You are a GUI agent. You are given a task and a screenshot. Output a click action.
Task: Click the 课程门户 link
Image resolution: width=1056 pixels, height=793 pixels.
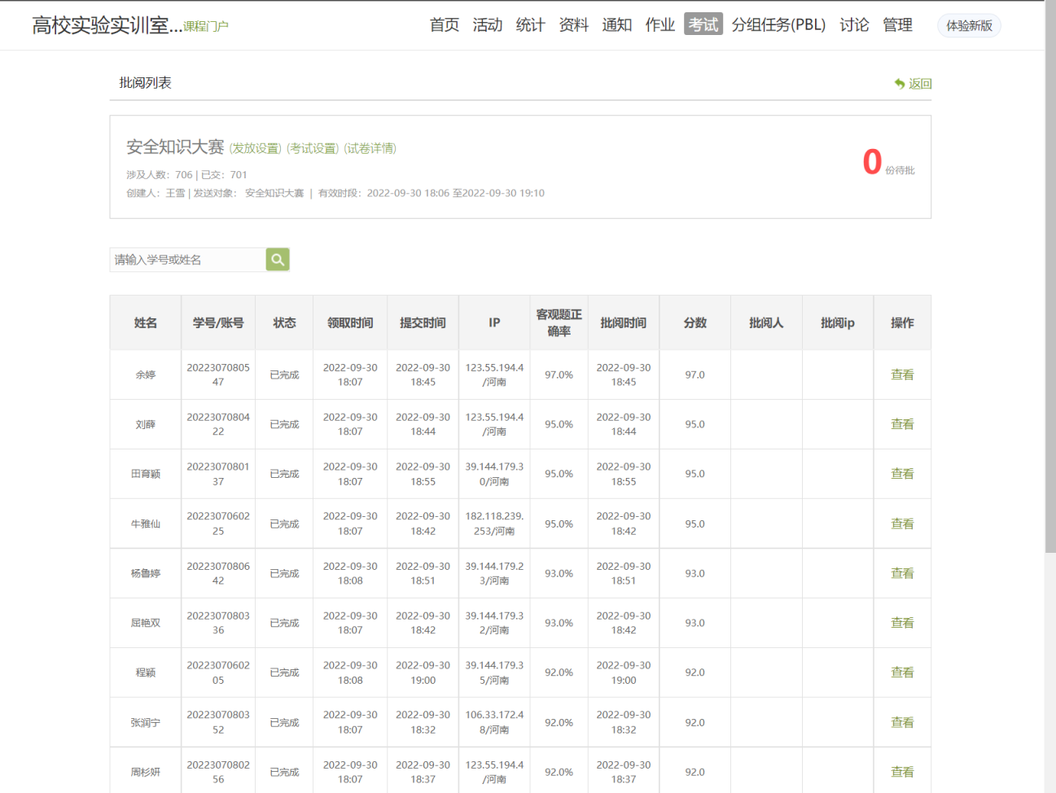coord(206,27)
